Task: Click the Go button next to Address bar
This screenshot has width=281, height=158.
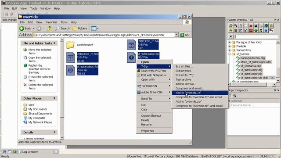Action: point(184,35)
